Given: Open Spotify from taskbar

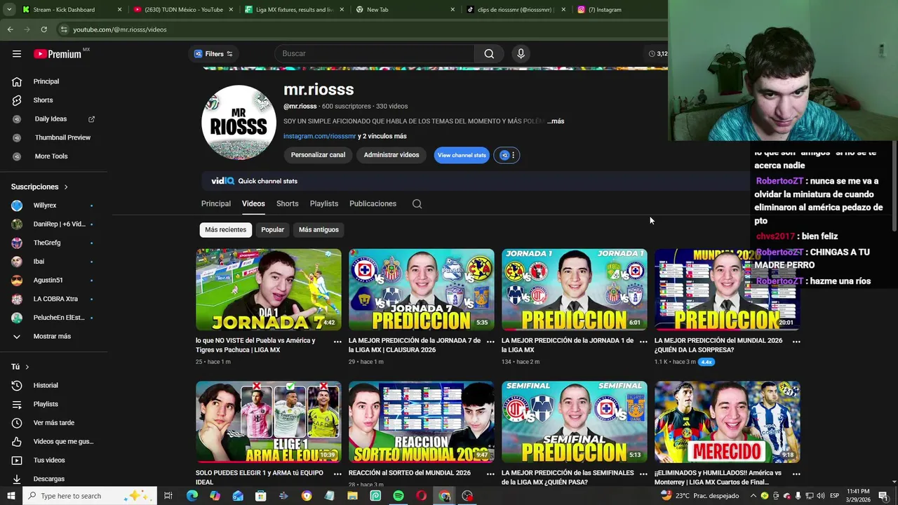Looking at the screenshot, I should (398, 496).
